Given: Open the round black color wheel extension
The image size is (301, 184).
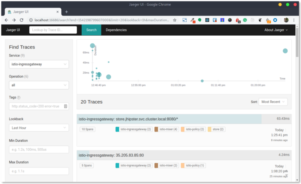Looking at the screenshot, I should tap(230, 20).
